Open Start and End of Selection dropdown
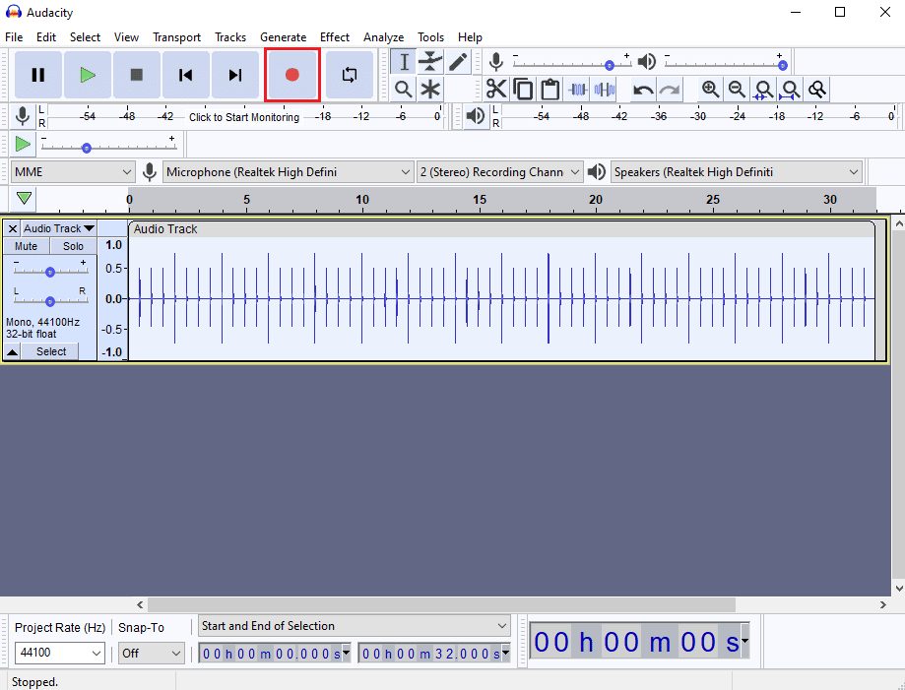Viewport: 905px width, 690px height. coord(355,626)
